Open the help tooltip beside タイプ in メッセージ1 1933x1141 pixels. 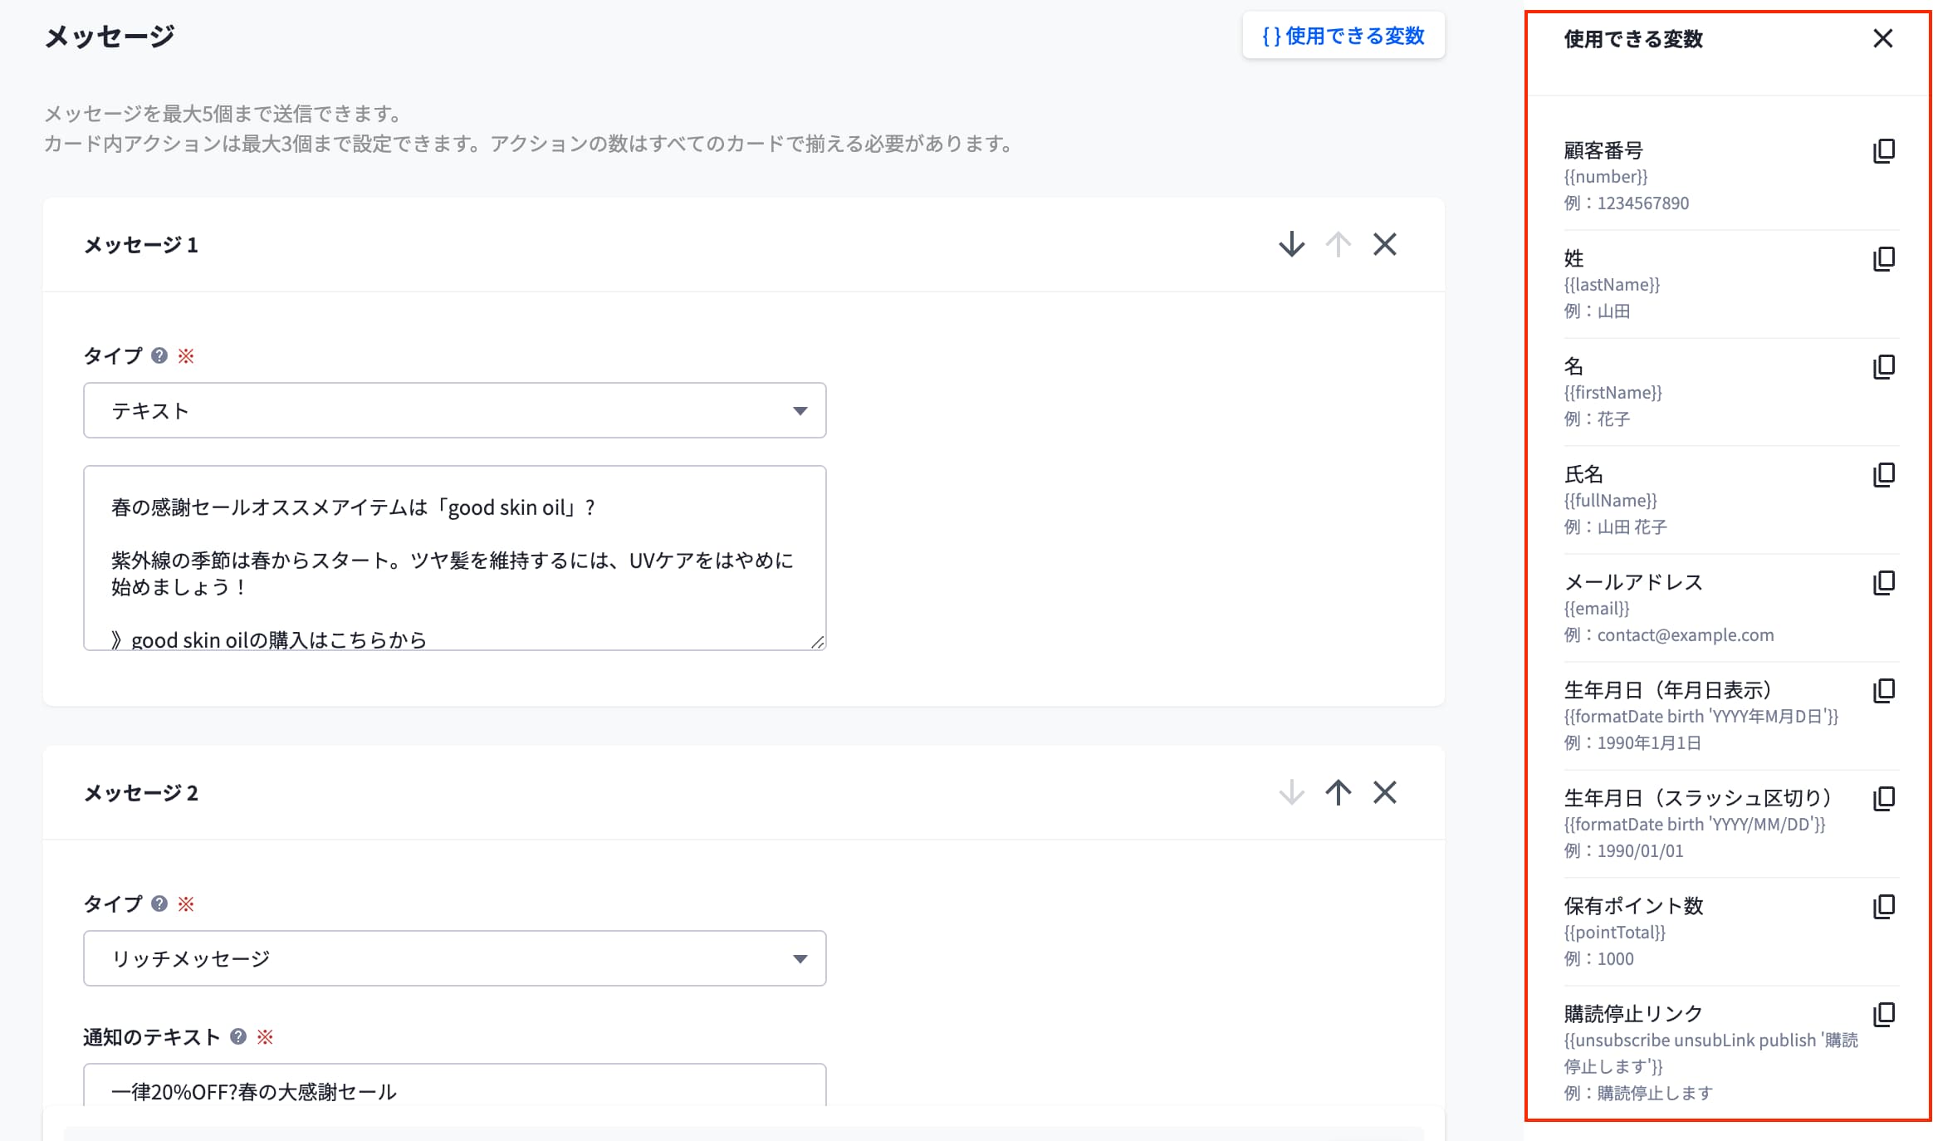(x=158, y=355)
